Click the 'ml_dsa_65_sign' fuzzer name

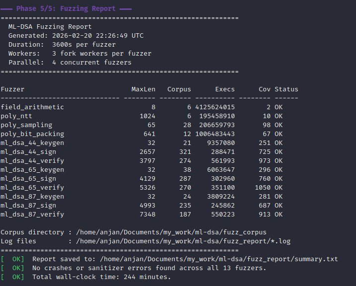coord(28,179)
